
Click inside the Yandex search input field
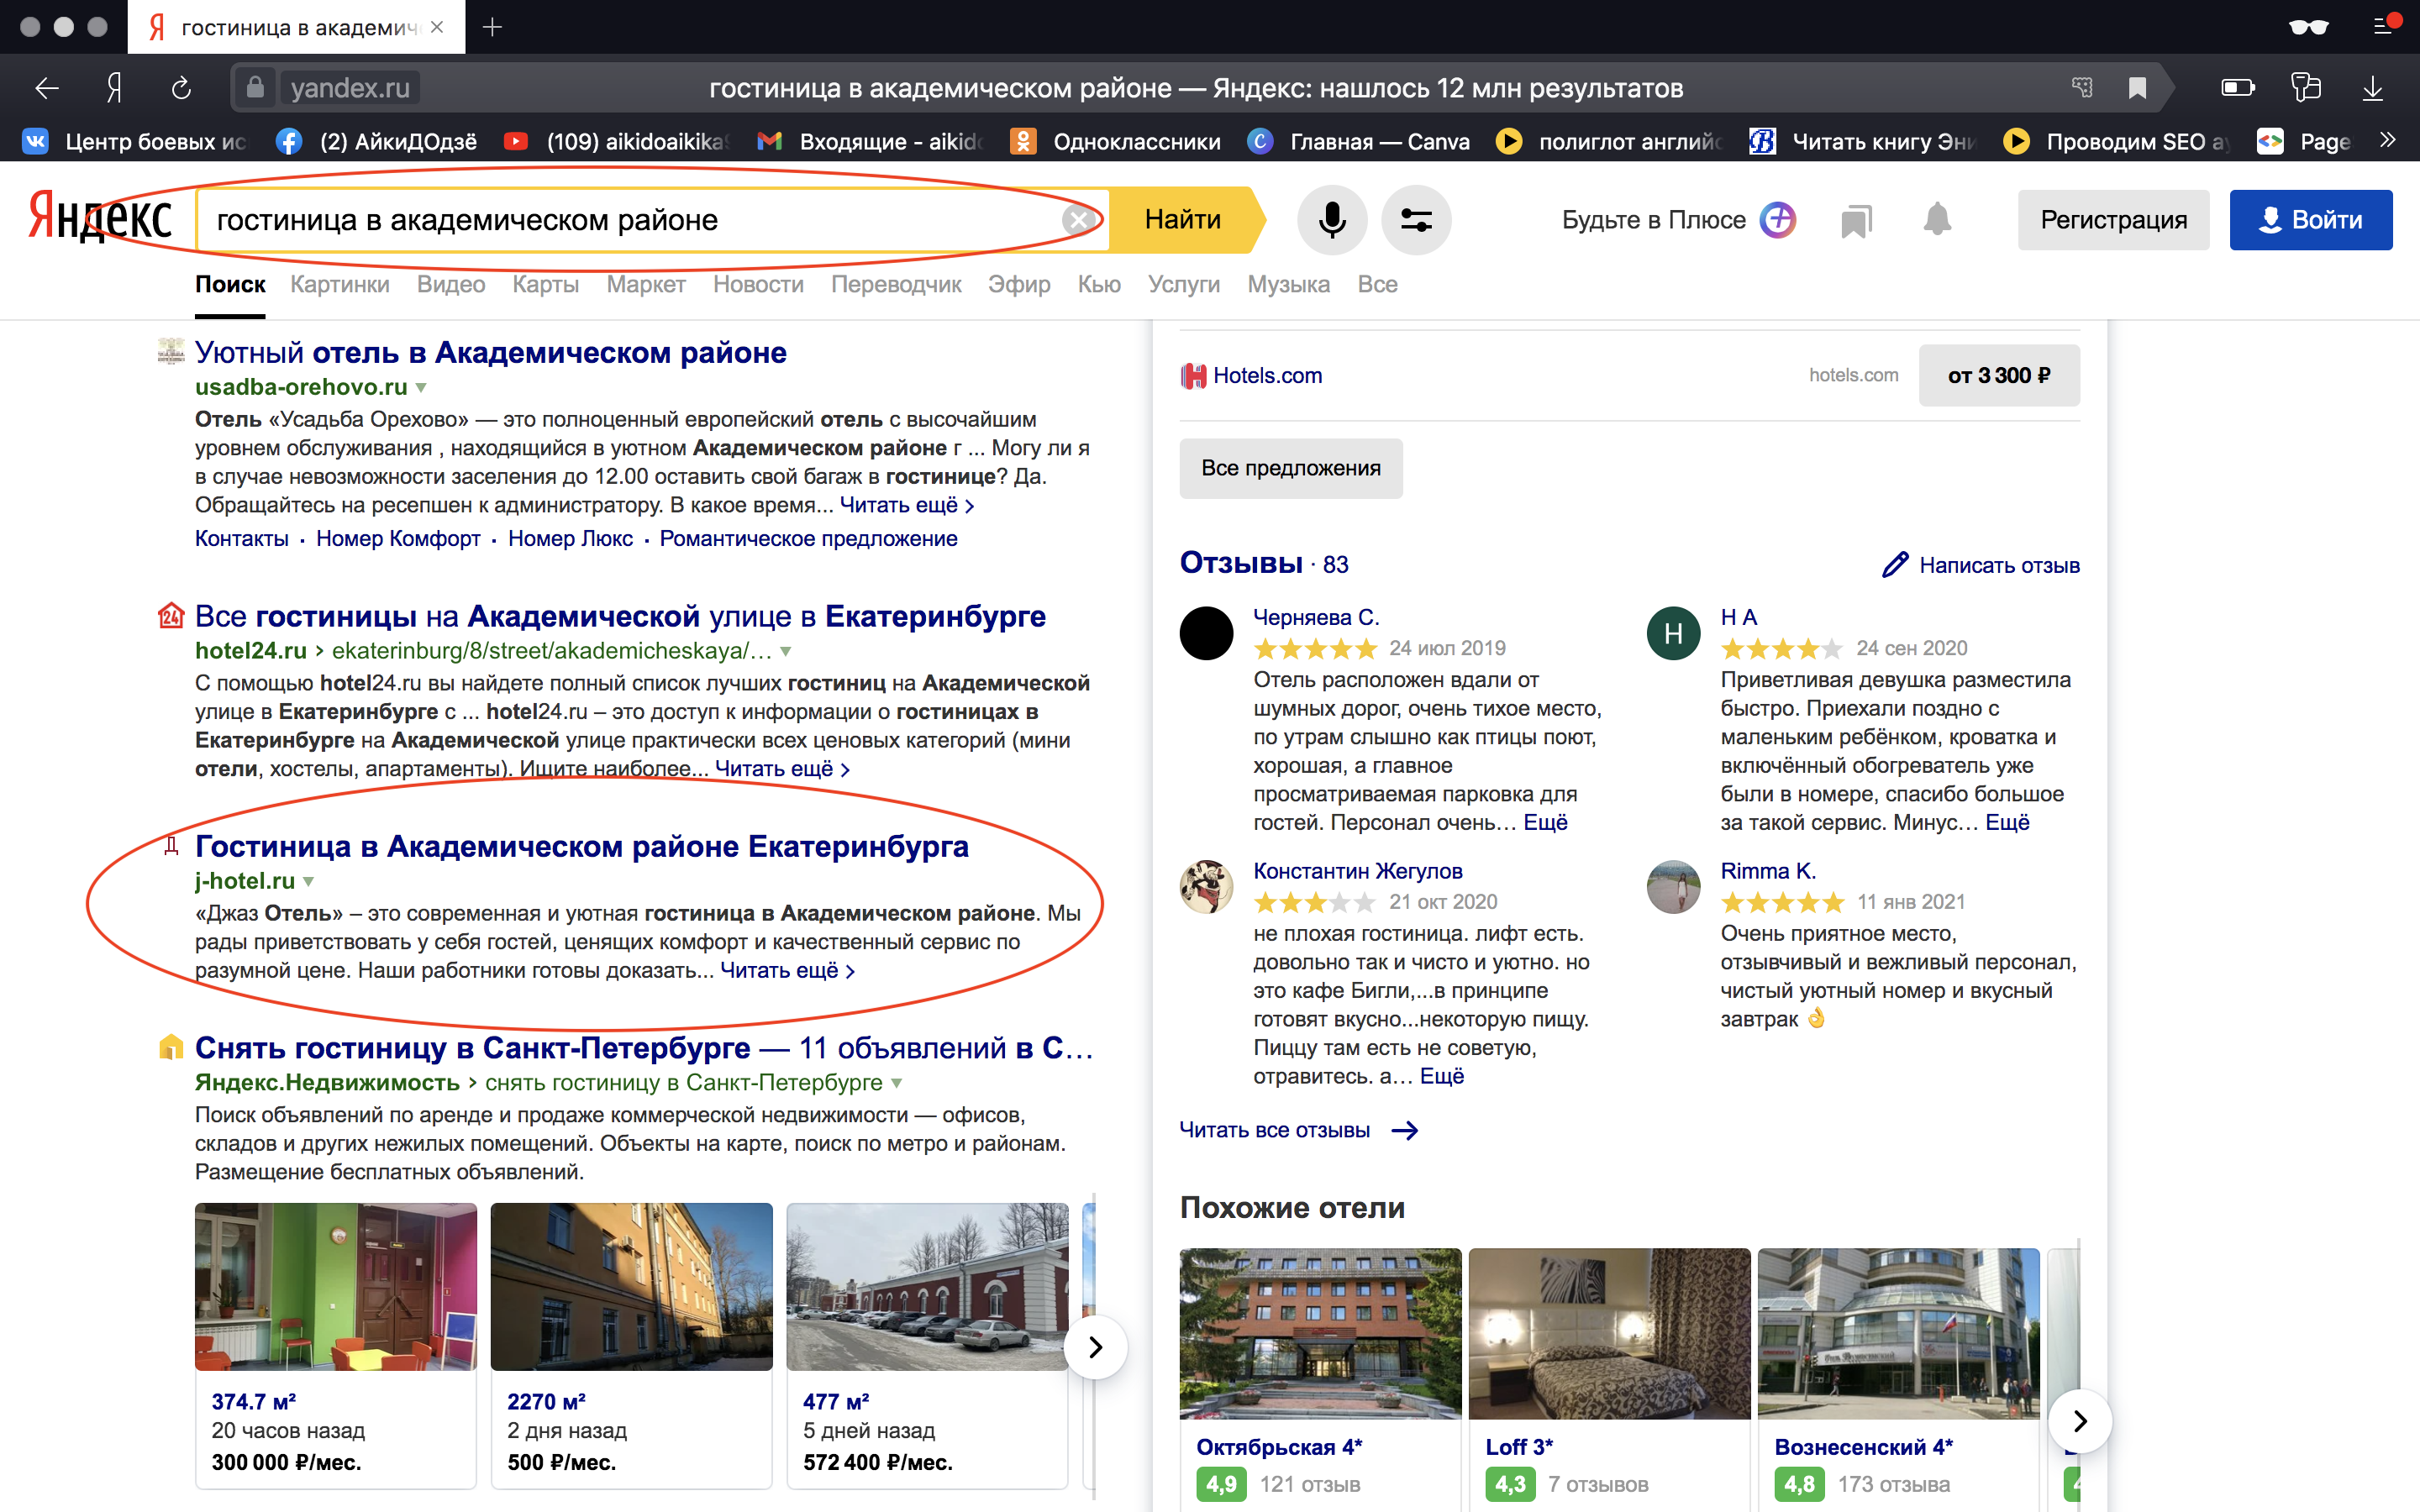point(630,220)
